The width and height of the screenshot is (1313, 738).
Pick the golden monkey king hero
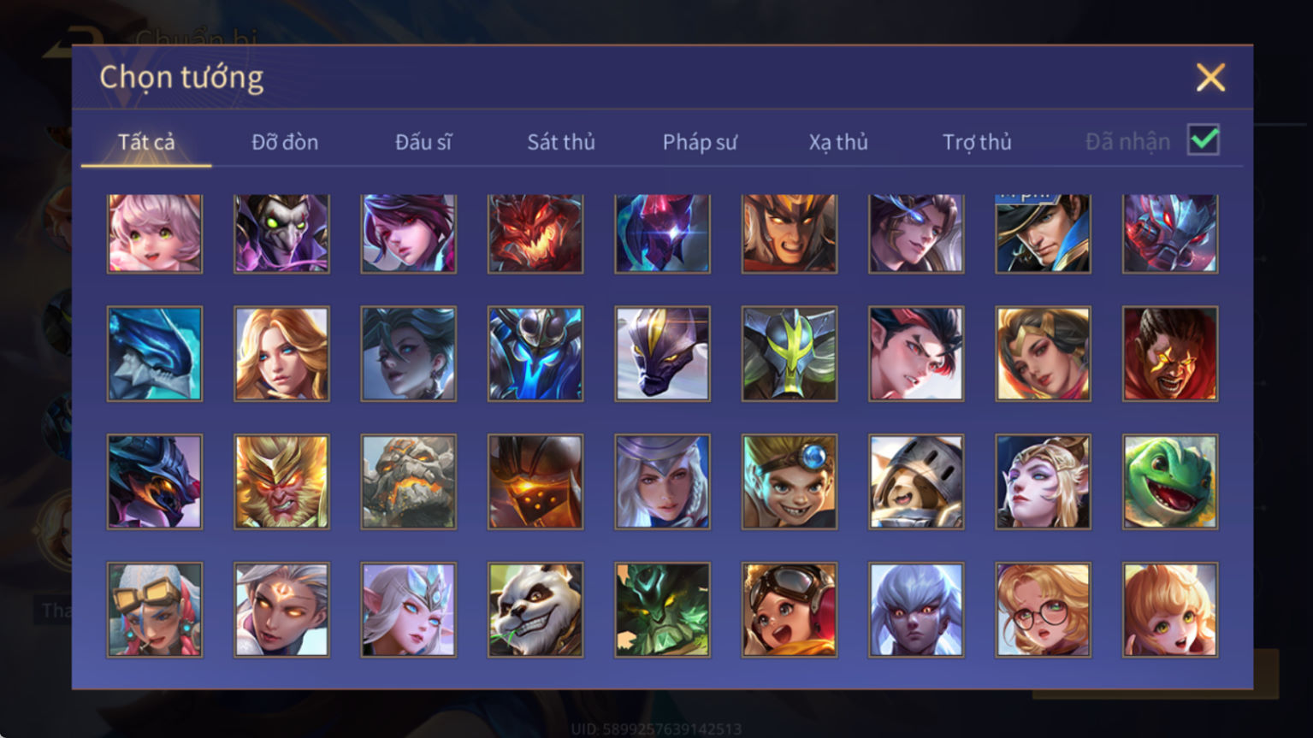[281, 482]
